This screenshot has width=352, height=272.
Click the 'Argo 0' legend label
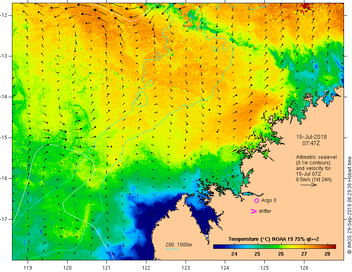[269, 200]
